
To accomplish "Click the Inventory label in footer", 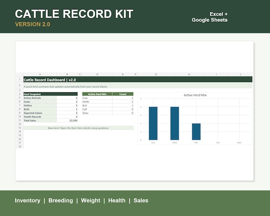I will [x=27, y=200].
